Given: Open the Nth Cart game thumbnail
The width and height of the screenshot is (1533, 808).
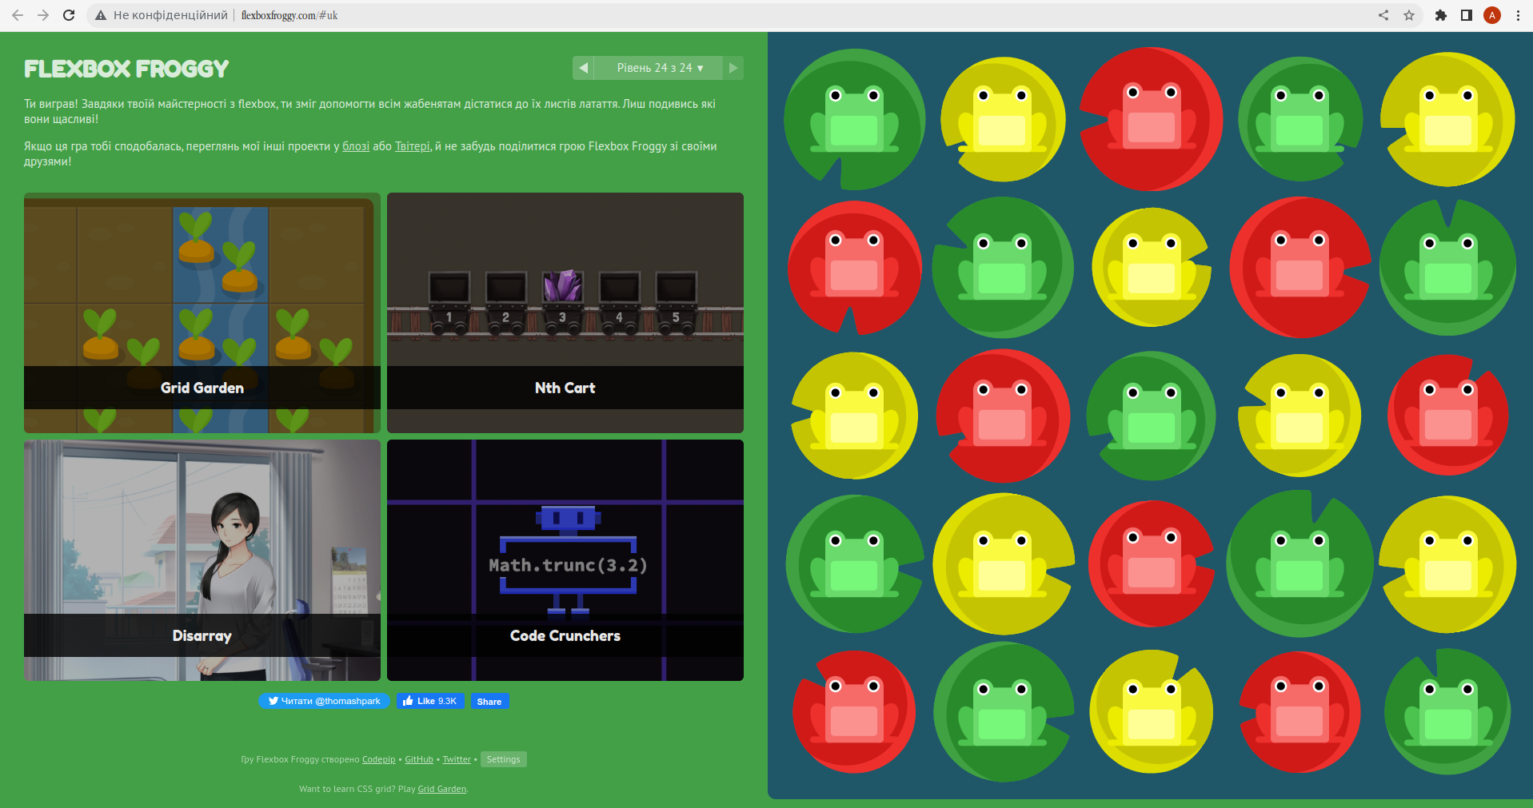Looking at the screenshot, I should click(565, 312).
